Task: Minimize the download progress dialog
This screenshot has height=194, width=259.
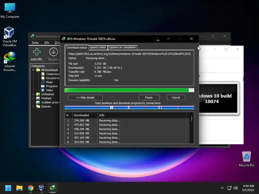Action: [168, 39]
